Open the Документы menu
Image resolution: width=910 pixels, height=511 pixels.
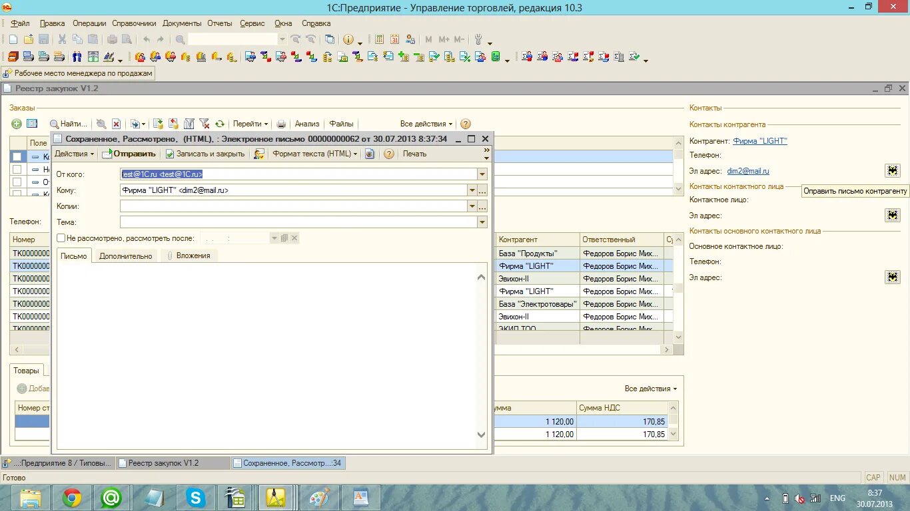click(x=183, y=23)
